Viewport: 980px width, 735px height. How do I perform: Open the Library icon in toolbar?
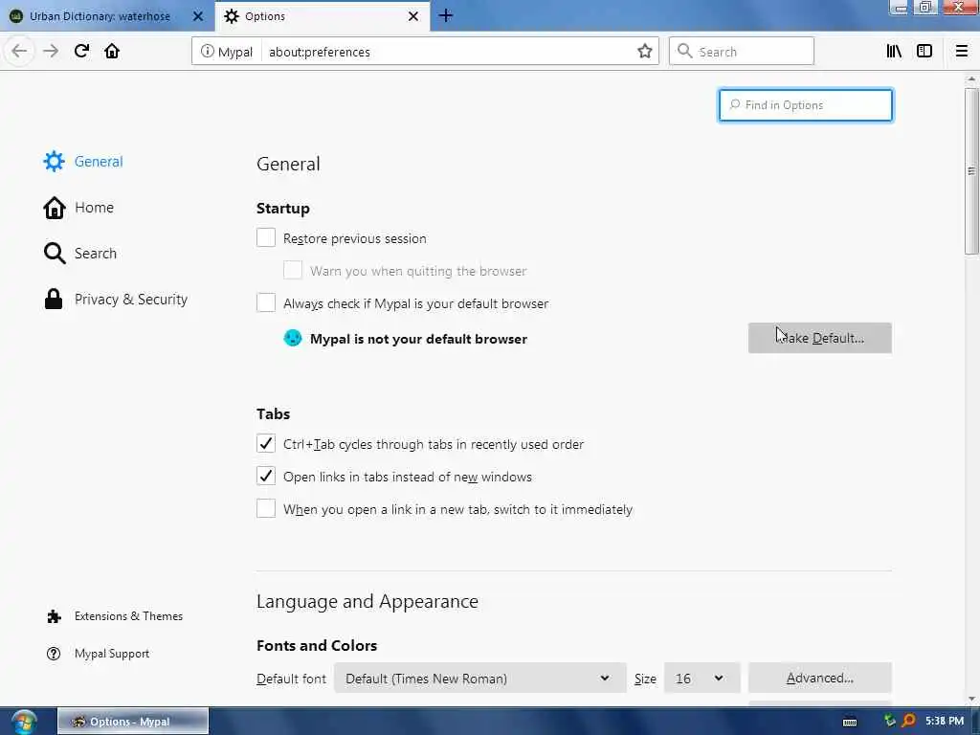[894, 52]
